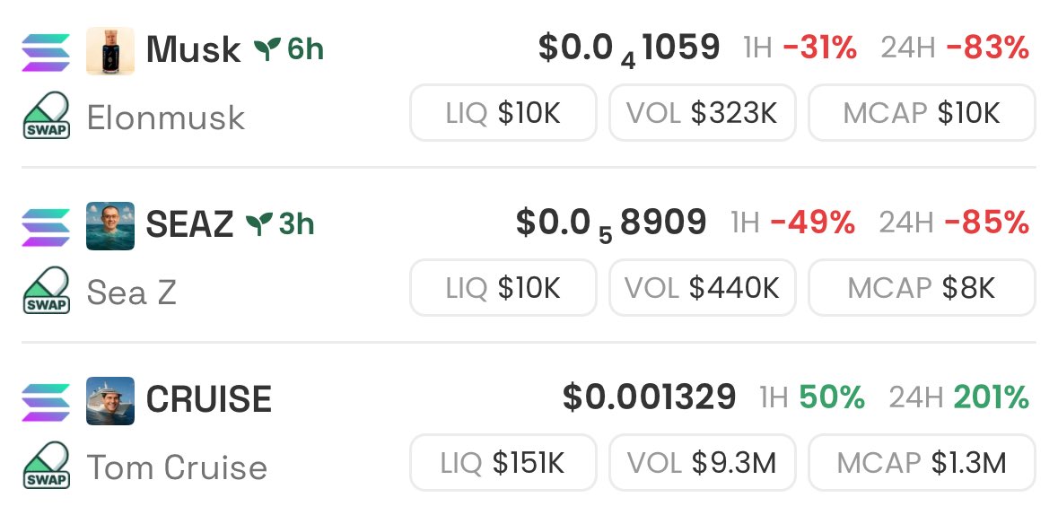Select the LIQ $151K badge
1058x515 pixels.
click(x=503, y=462)
